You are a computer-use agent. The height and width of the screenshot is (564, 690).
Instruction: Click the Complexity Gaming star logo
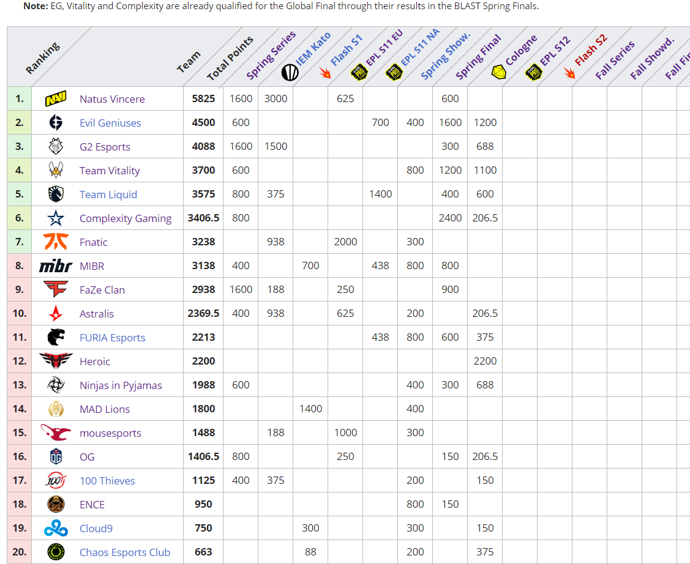coord(56,218)
